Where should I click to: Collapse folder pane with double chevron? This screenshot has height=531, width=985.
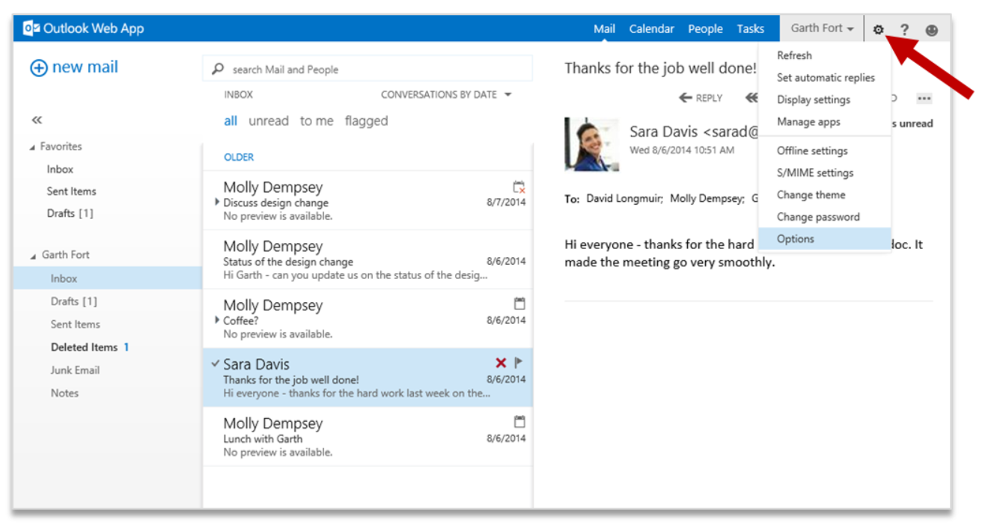(x=37, y=120)
